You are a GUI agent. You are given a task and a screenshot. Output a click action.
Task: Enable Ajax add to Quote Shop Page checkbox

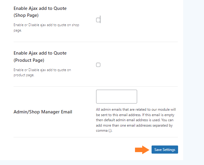98,20
